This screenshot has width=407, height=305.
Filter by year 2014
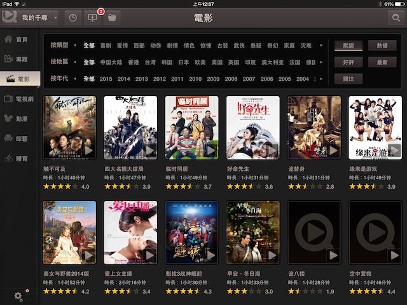coord(123,79)
